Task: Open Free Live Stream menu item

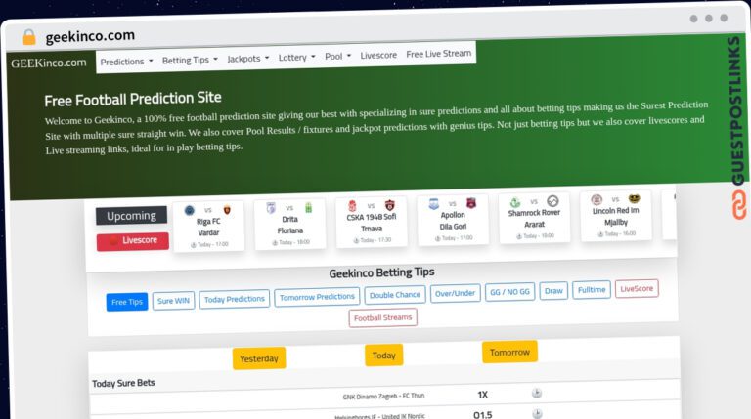Action: click(x=439, y=54)
